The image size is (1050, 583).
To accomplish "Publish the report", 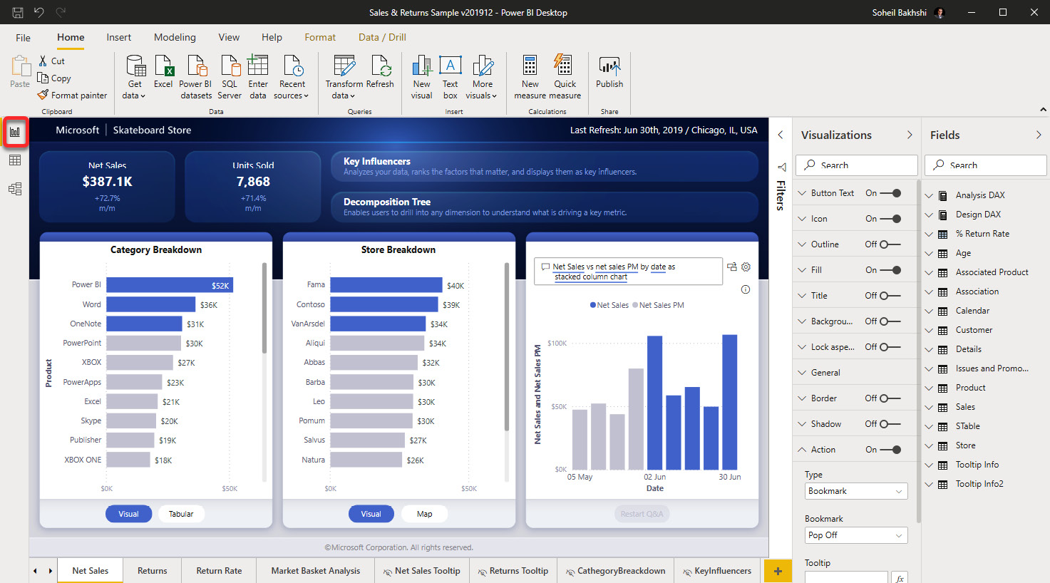I will (x=609, y=71).
